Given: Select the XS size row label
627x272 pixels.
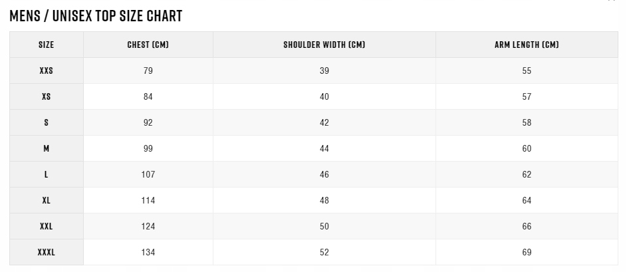Looking at the screenshot, I should tap(47, 97).
